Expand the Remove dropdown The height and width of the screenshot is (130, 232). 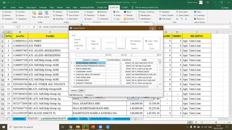(7, 12)
